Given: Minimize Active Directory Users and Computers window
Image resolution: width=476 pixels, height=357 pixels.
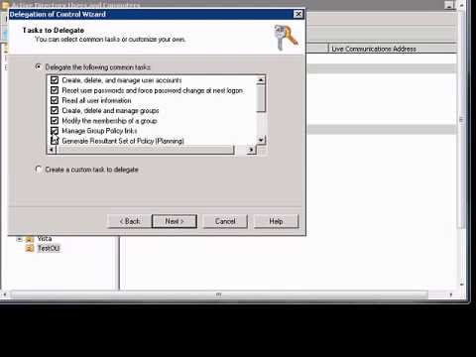Looking at the screenshot, I should click(449, 5).
